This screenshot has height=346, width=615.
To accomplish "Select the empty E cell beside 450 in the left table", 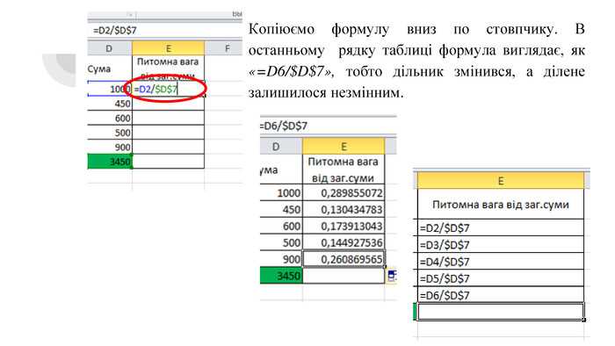I will [169, 104].
